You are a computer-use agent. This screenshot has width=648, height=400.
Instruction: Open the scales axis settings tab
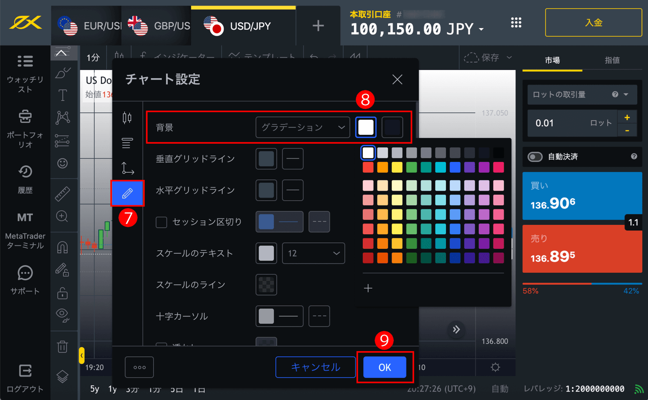point(127,168)
